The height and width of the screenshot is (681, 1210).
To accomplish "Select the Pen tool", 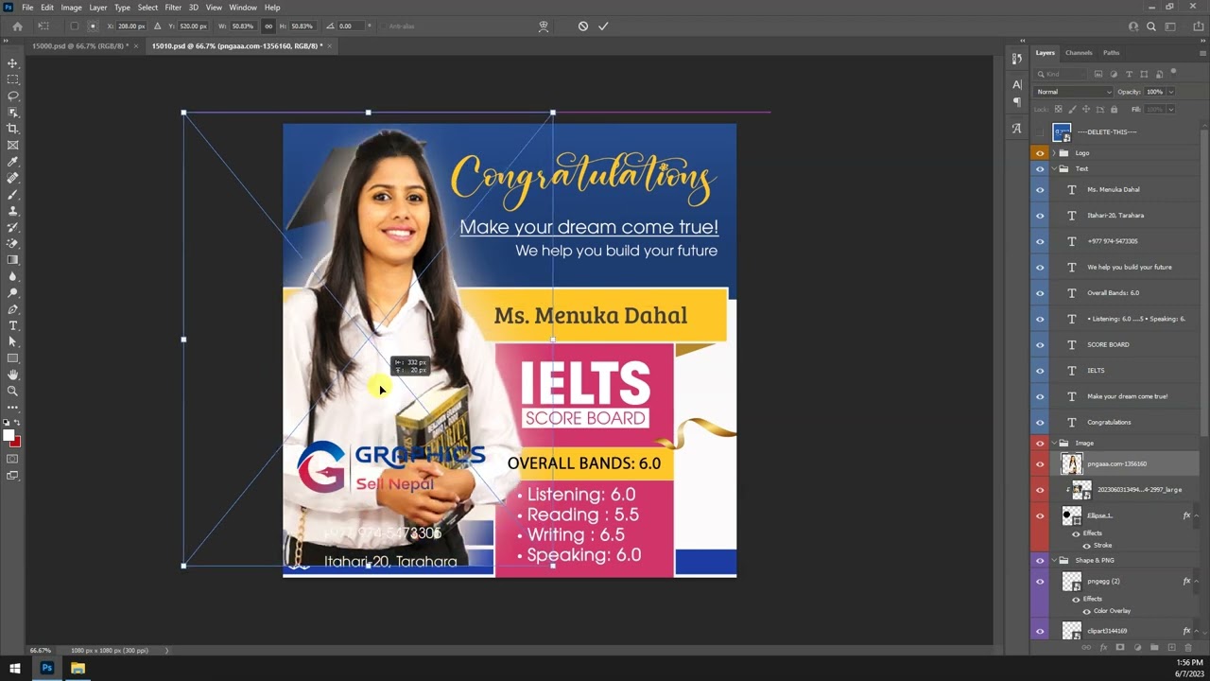I will pyautogui.click(x=12, y=309).
